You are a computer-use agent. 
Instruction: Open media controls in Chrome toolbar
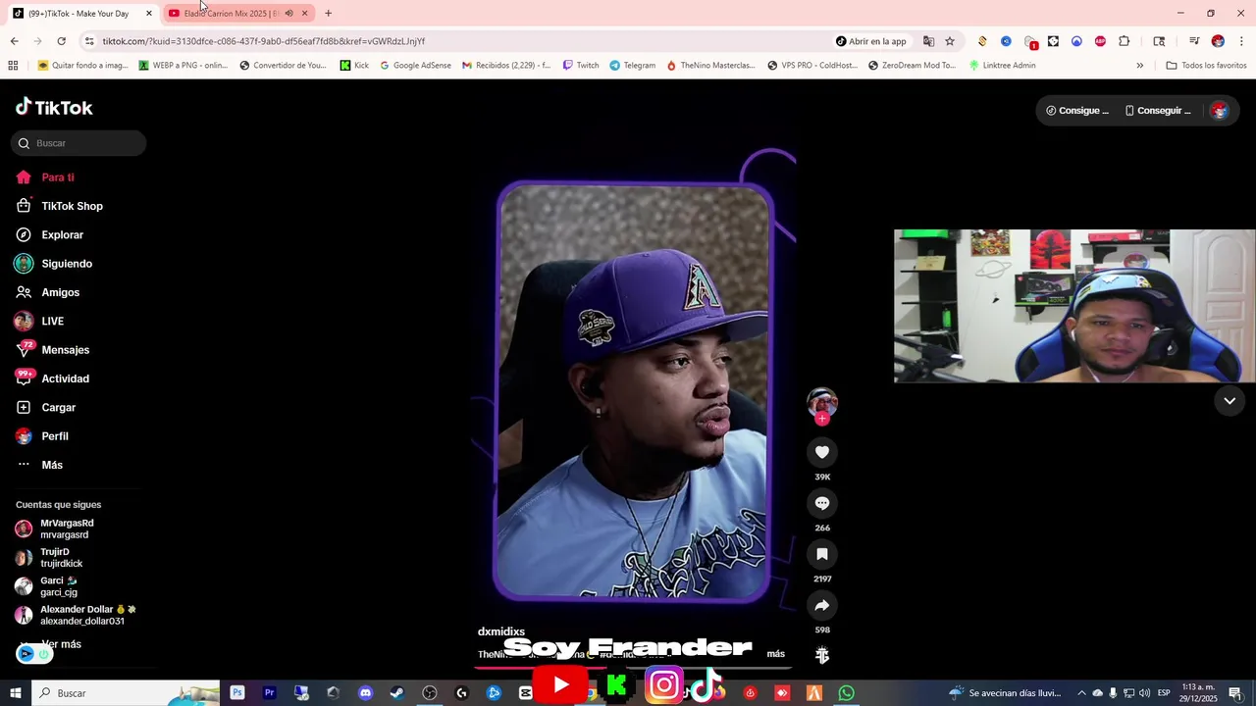point(1194,41)
